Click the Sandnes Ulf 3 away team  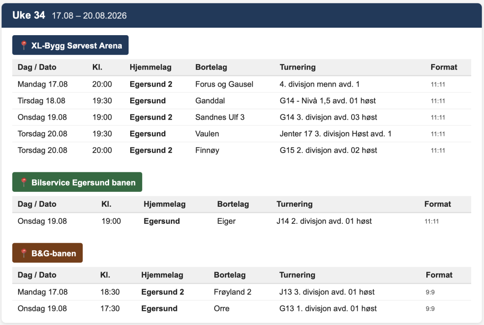(220, 117)
